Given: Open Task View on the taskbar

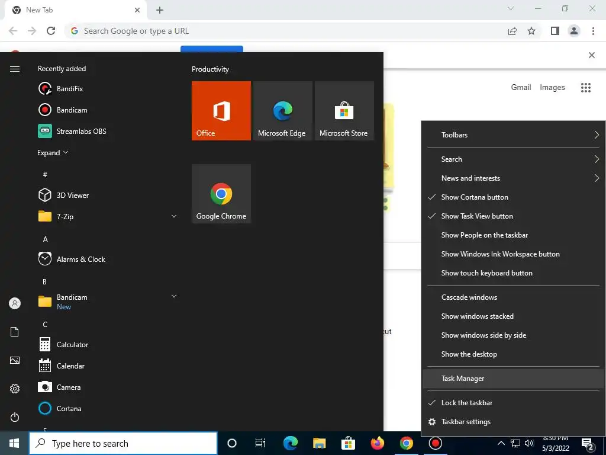Looking at the screenshot, I should 260,443.
